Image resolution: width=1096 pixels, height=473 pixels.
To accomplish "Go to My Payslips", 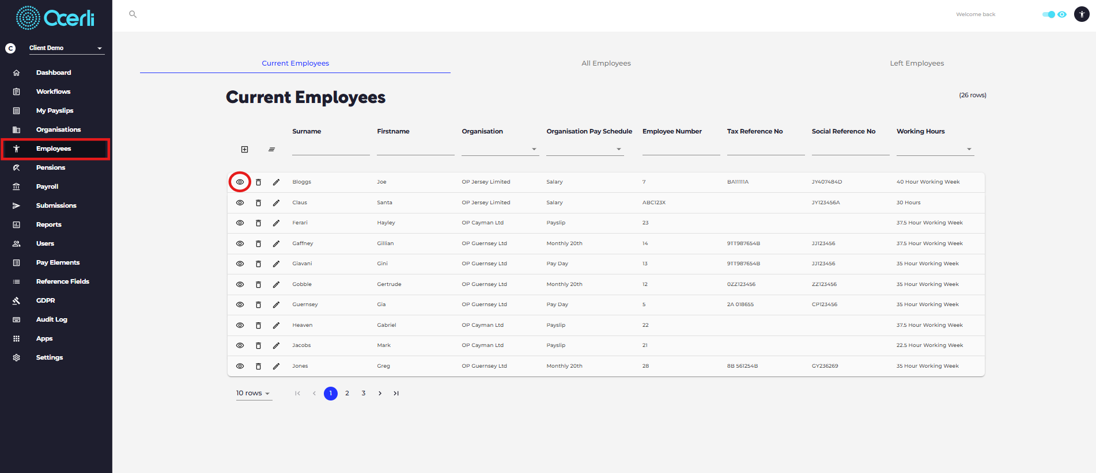I will (x=55, y=110).
